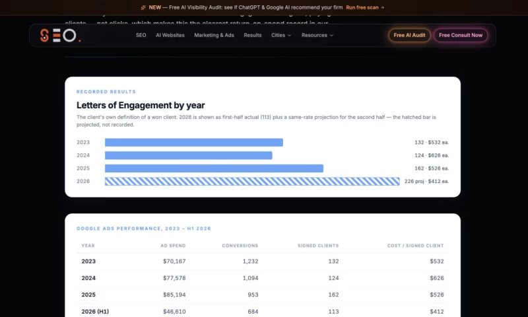Click the $412 cost per client cell
Image resolution: width=528 pixels, height=317 pixels.
[437, 312]
